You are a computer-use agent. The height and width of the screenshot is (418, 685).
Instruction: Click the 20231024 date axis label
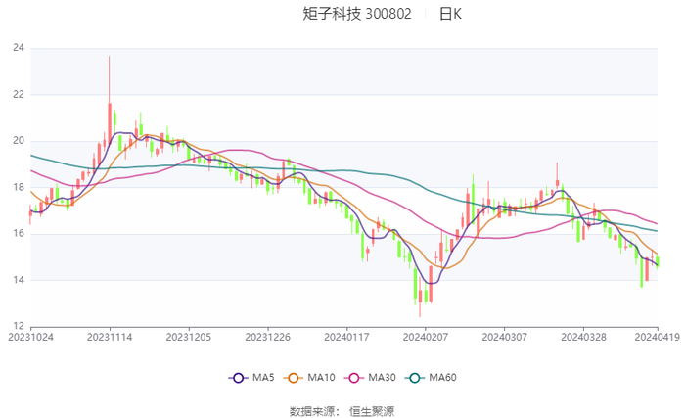30,337
